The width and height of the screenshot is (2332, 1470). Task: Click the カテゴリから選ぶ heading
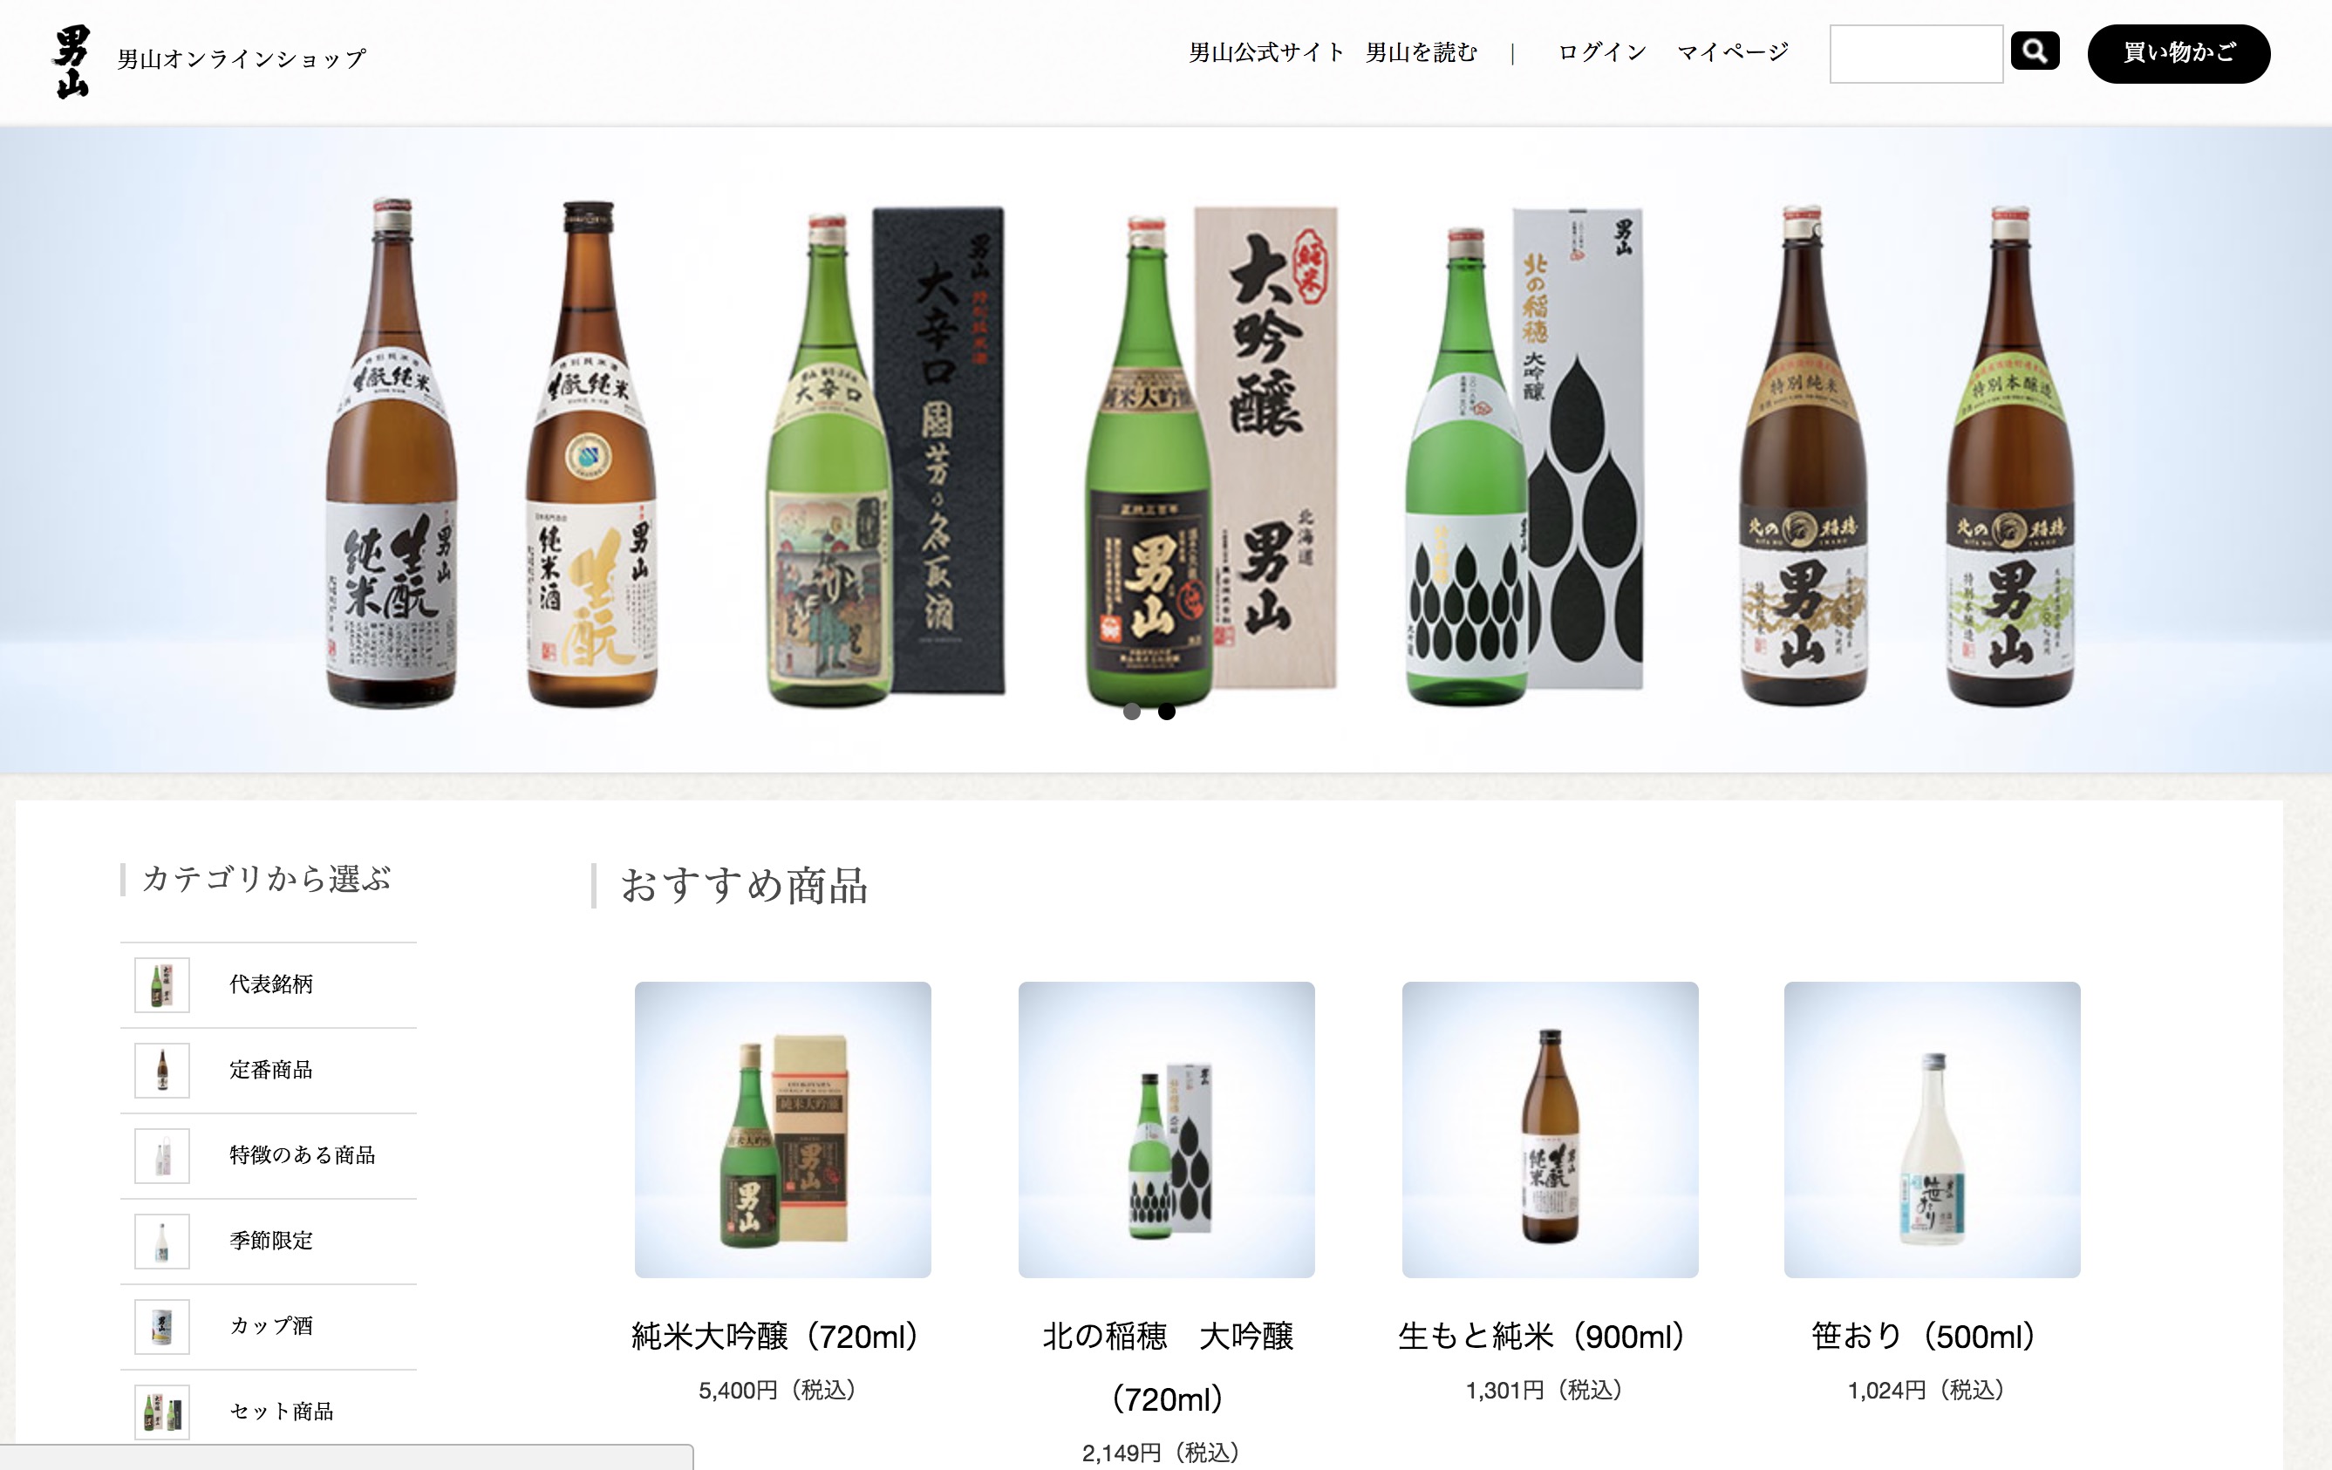point(266,878)
